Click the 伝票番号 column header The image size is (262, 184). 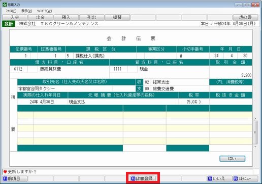[24, 49]
